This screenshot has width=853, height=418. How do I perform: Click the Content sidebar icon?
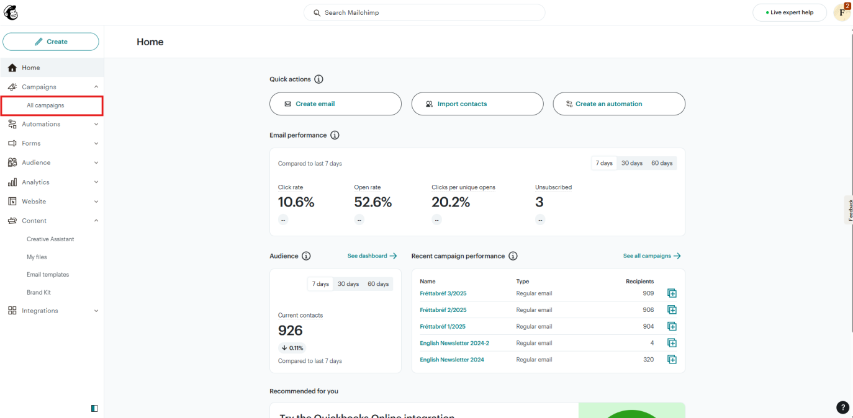click(x=12, y=221)
